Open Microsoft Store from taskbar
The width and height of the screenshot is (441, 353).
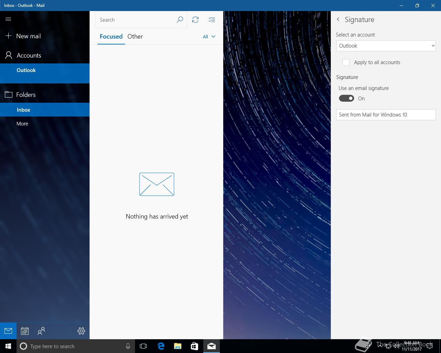pyautogui.click(x=195, y=346)
